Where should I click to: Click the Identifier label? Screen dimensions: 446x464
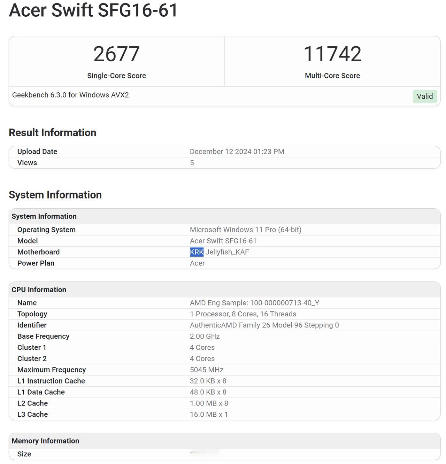click(32, 325)
